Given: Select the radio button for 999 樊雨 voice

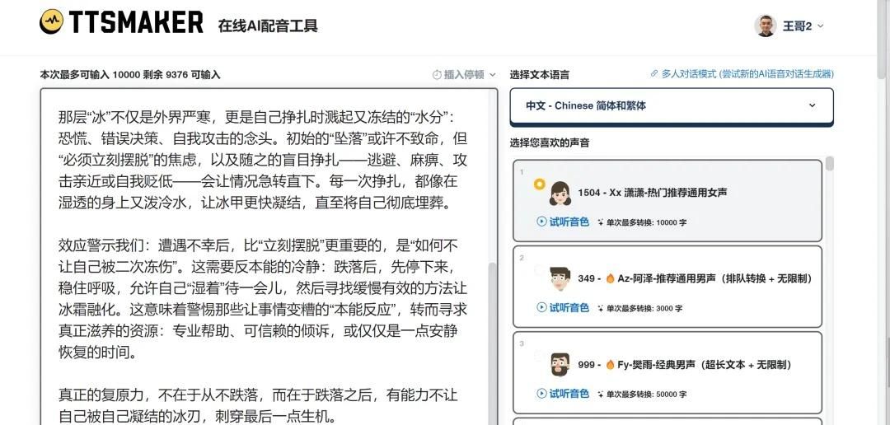Looking at the screenshot, I should (x=539, y=356).
